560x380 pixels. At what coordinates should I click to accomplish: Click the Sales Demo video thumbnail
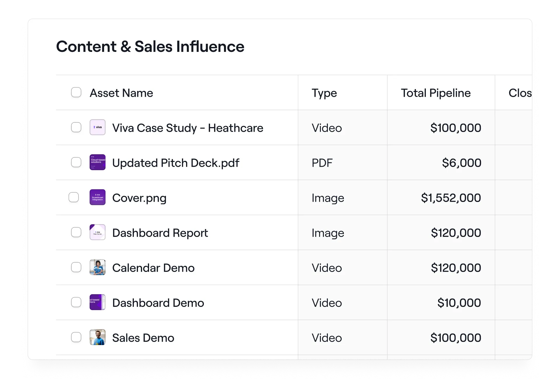97,337
